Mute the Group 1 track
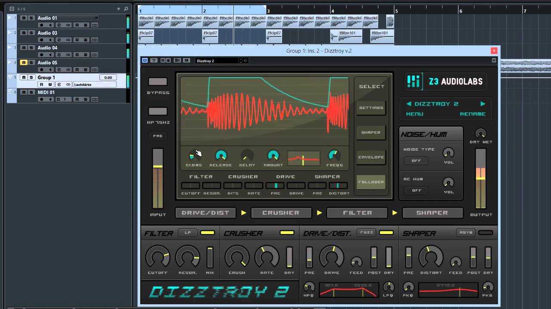The image size is (551, 309). click(24, 77)
